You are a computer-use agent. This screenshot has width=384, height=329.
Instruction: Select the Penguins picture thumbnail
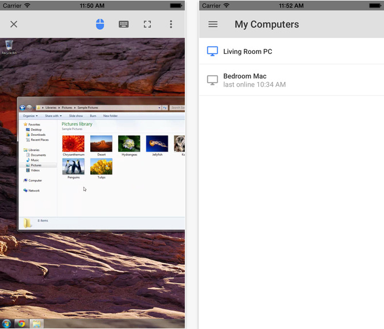[x=73, y=167]
